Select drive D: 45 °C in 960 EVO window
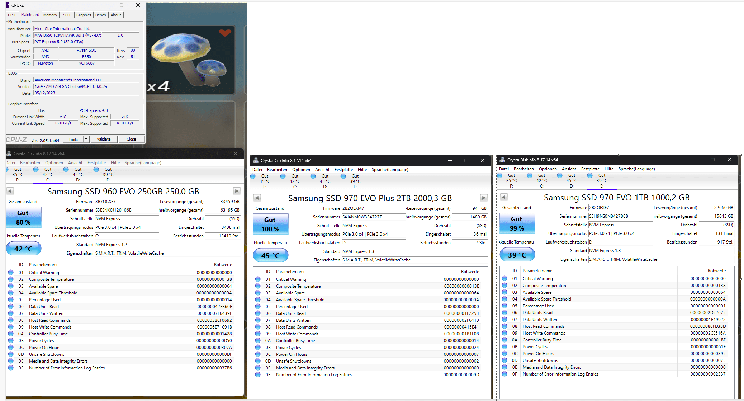The image size is (744, 401). point(78,175)
